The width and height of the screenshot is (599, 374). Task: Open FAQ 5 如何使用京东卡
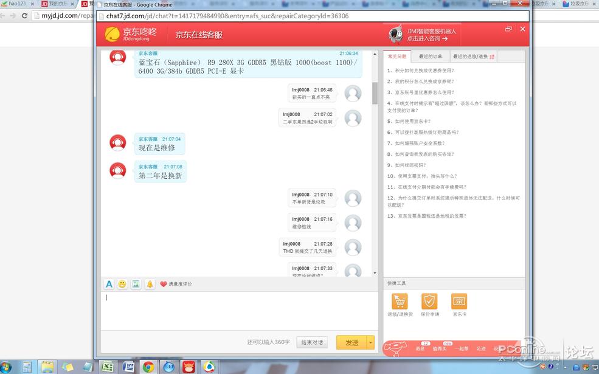(409, 121)
